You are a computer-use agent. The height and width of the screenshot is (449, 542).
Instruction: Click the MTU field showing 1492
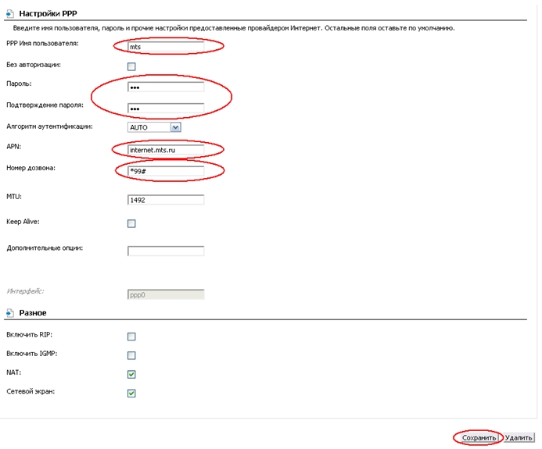point(165,200)
